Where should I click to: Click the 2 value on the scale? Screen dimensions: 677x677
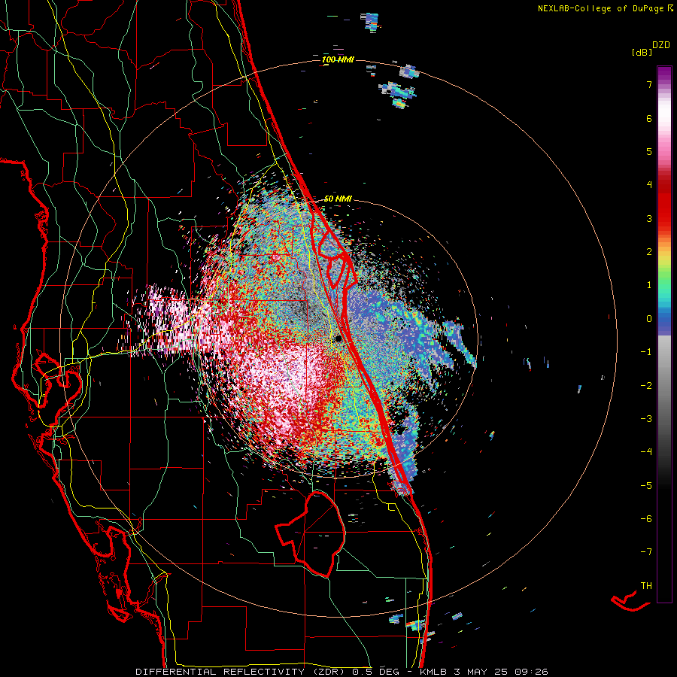(x=649, y=252)
